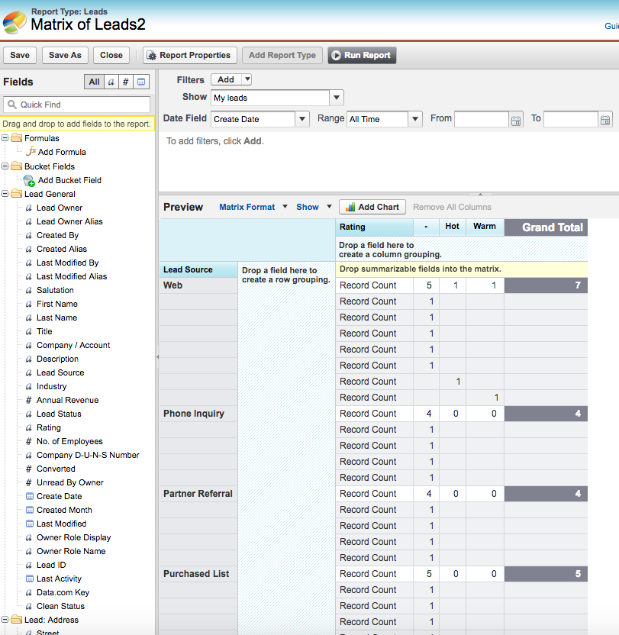Viewport: 619px width, 635px height.
Task: Show all field types with All toggle
Action: click(x=94, y=82)
